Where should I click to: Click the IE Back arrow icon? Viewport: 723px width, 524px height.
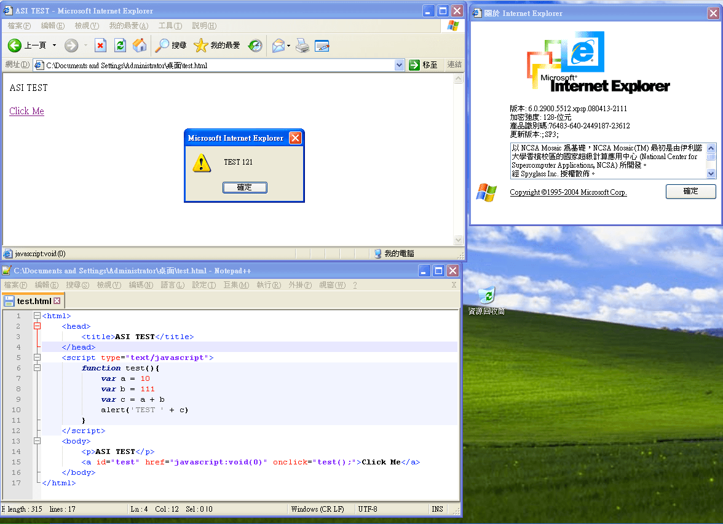15,45
